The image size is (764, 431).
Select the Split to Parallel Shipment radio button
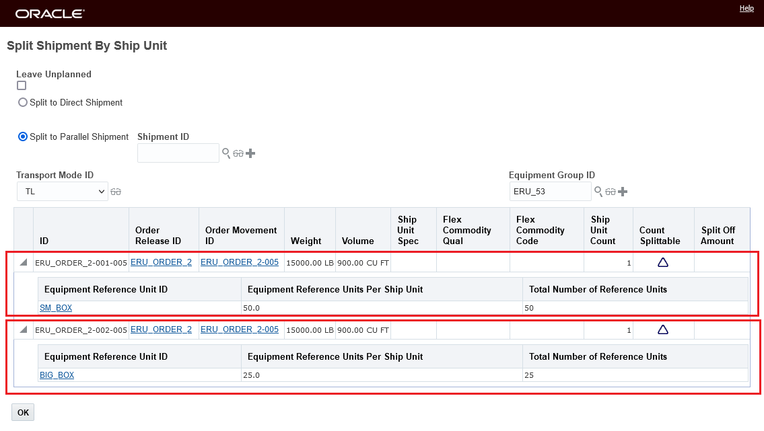tap(22, 136)
